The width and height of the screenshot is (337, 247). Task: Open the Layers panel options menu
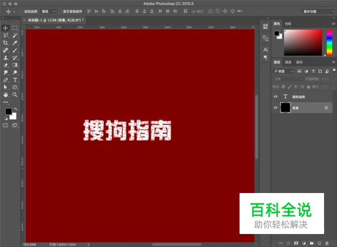(x=333, y=62)
